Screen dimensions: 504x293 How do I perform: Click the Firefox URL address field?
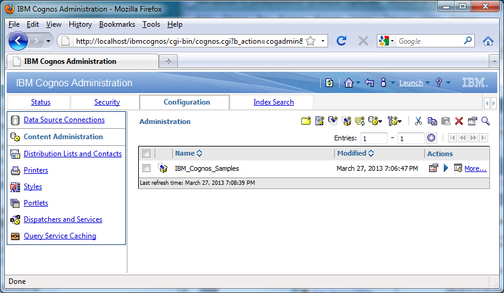click(x=189, y=41)
